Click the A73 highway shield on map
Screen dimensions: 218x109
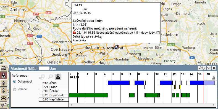(30, 43)
